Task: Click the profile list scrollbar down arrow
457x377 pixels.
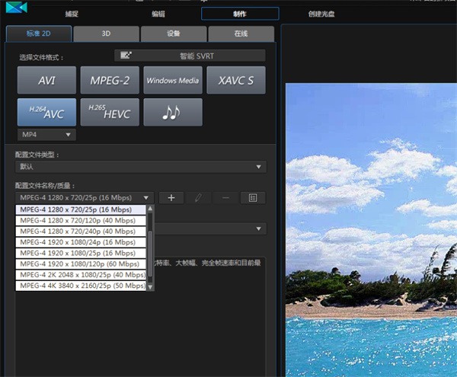Action: (151, 286)
